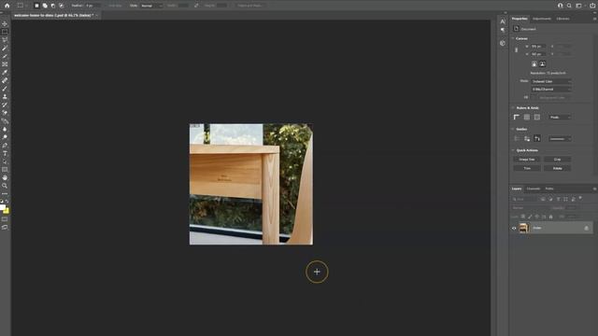Toggle the grid icon in Rulers & Grids
This screenshot has width=598, height=336.
pyautogui.click(x=527, y=117)
